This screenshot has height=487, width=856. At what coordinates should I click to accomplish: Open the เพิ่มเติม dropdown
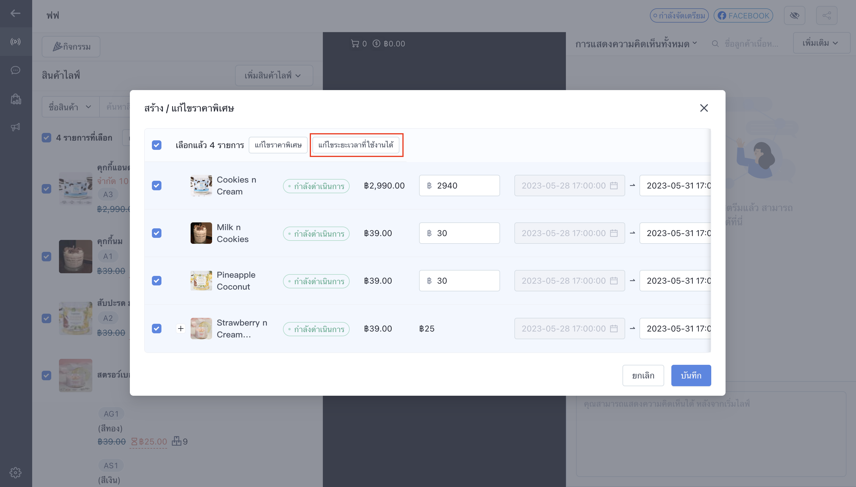coord(821,43)
